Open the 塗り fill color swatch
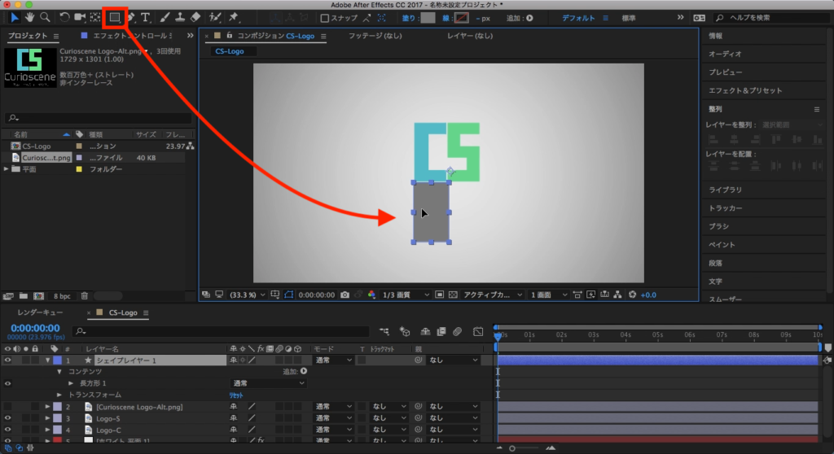 428,18
